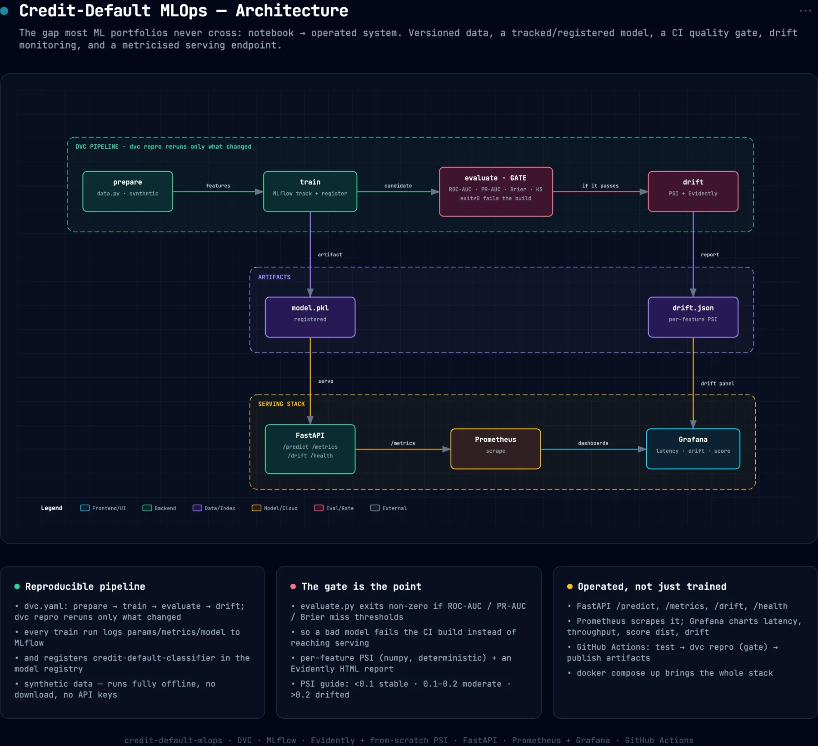Click the 'serve' edge label
This screenshot has width=818, height=746.
coord(326,381)
